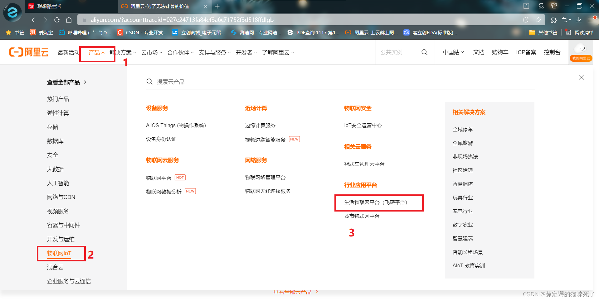Click the undo closed tab icon
The width and height of the screenshot is (599, 300).
[x=565, y=20]
